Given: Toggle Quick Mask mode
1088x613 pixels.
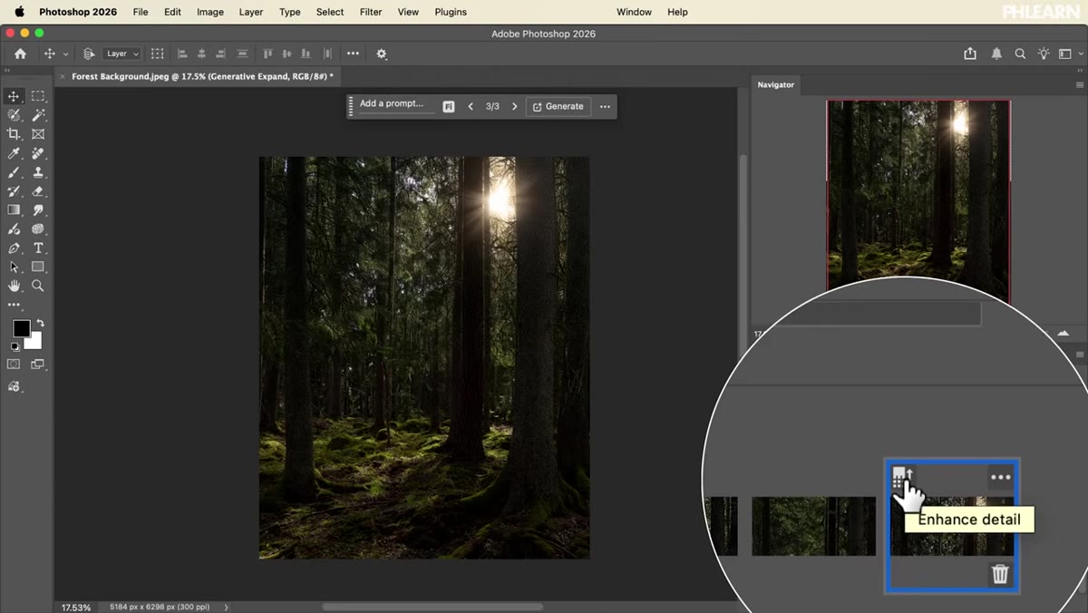Looking at the screenshot, I should click(14, 365).
